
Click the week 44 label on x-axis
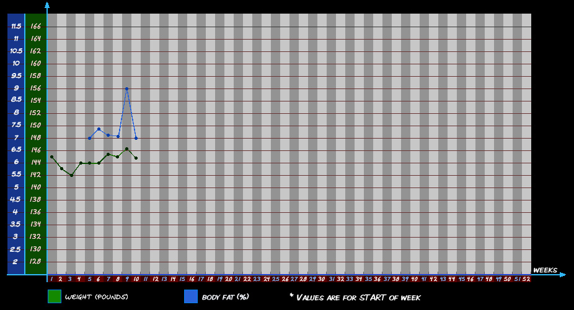click(x=452, y=279)
